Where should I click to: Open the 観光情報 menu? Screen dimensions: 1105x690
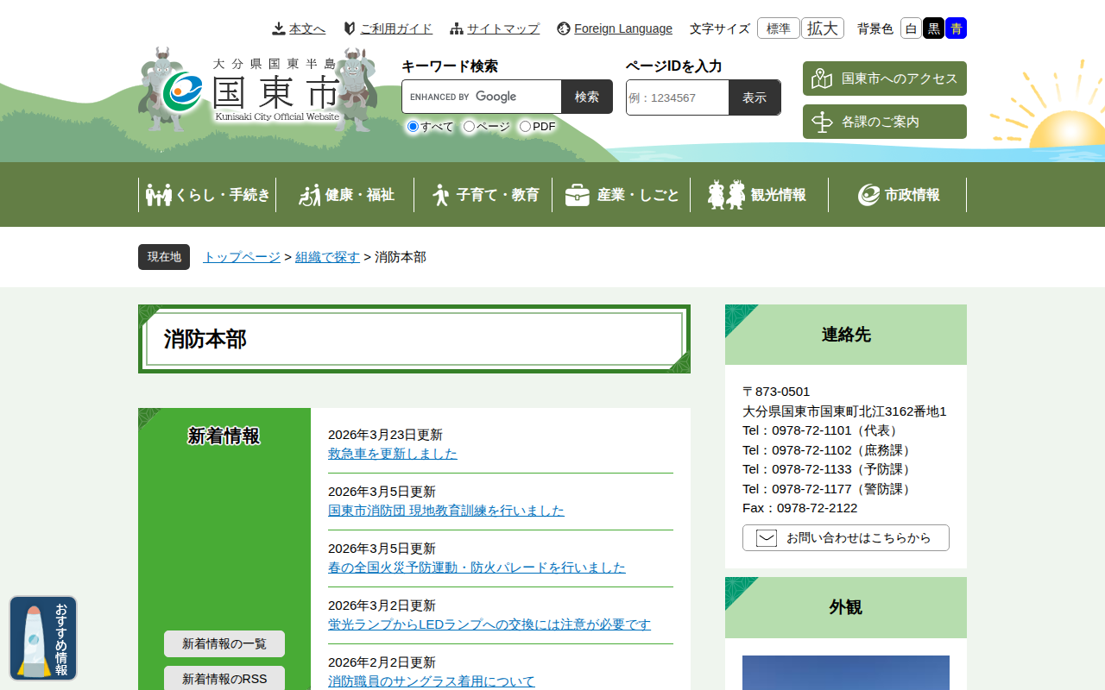[760, 195]
